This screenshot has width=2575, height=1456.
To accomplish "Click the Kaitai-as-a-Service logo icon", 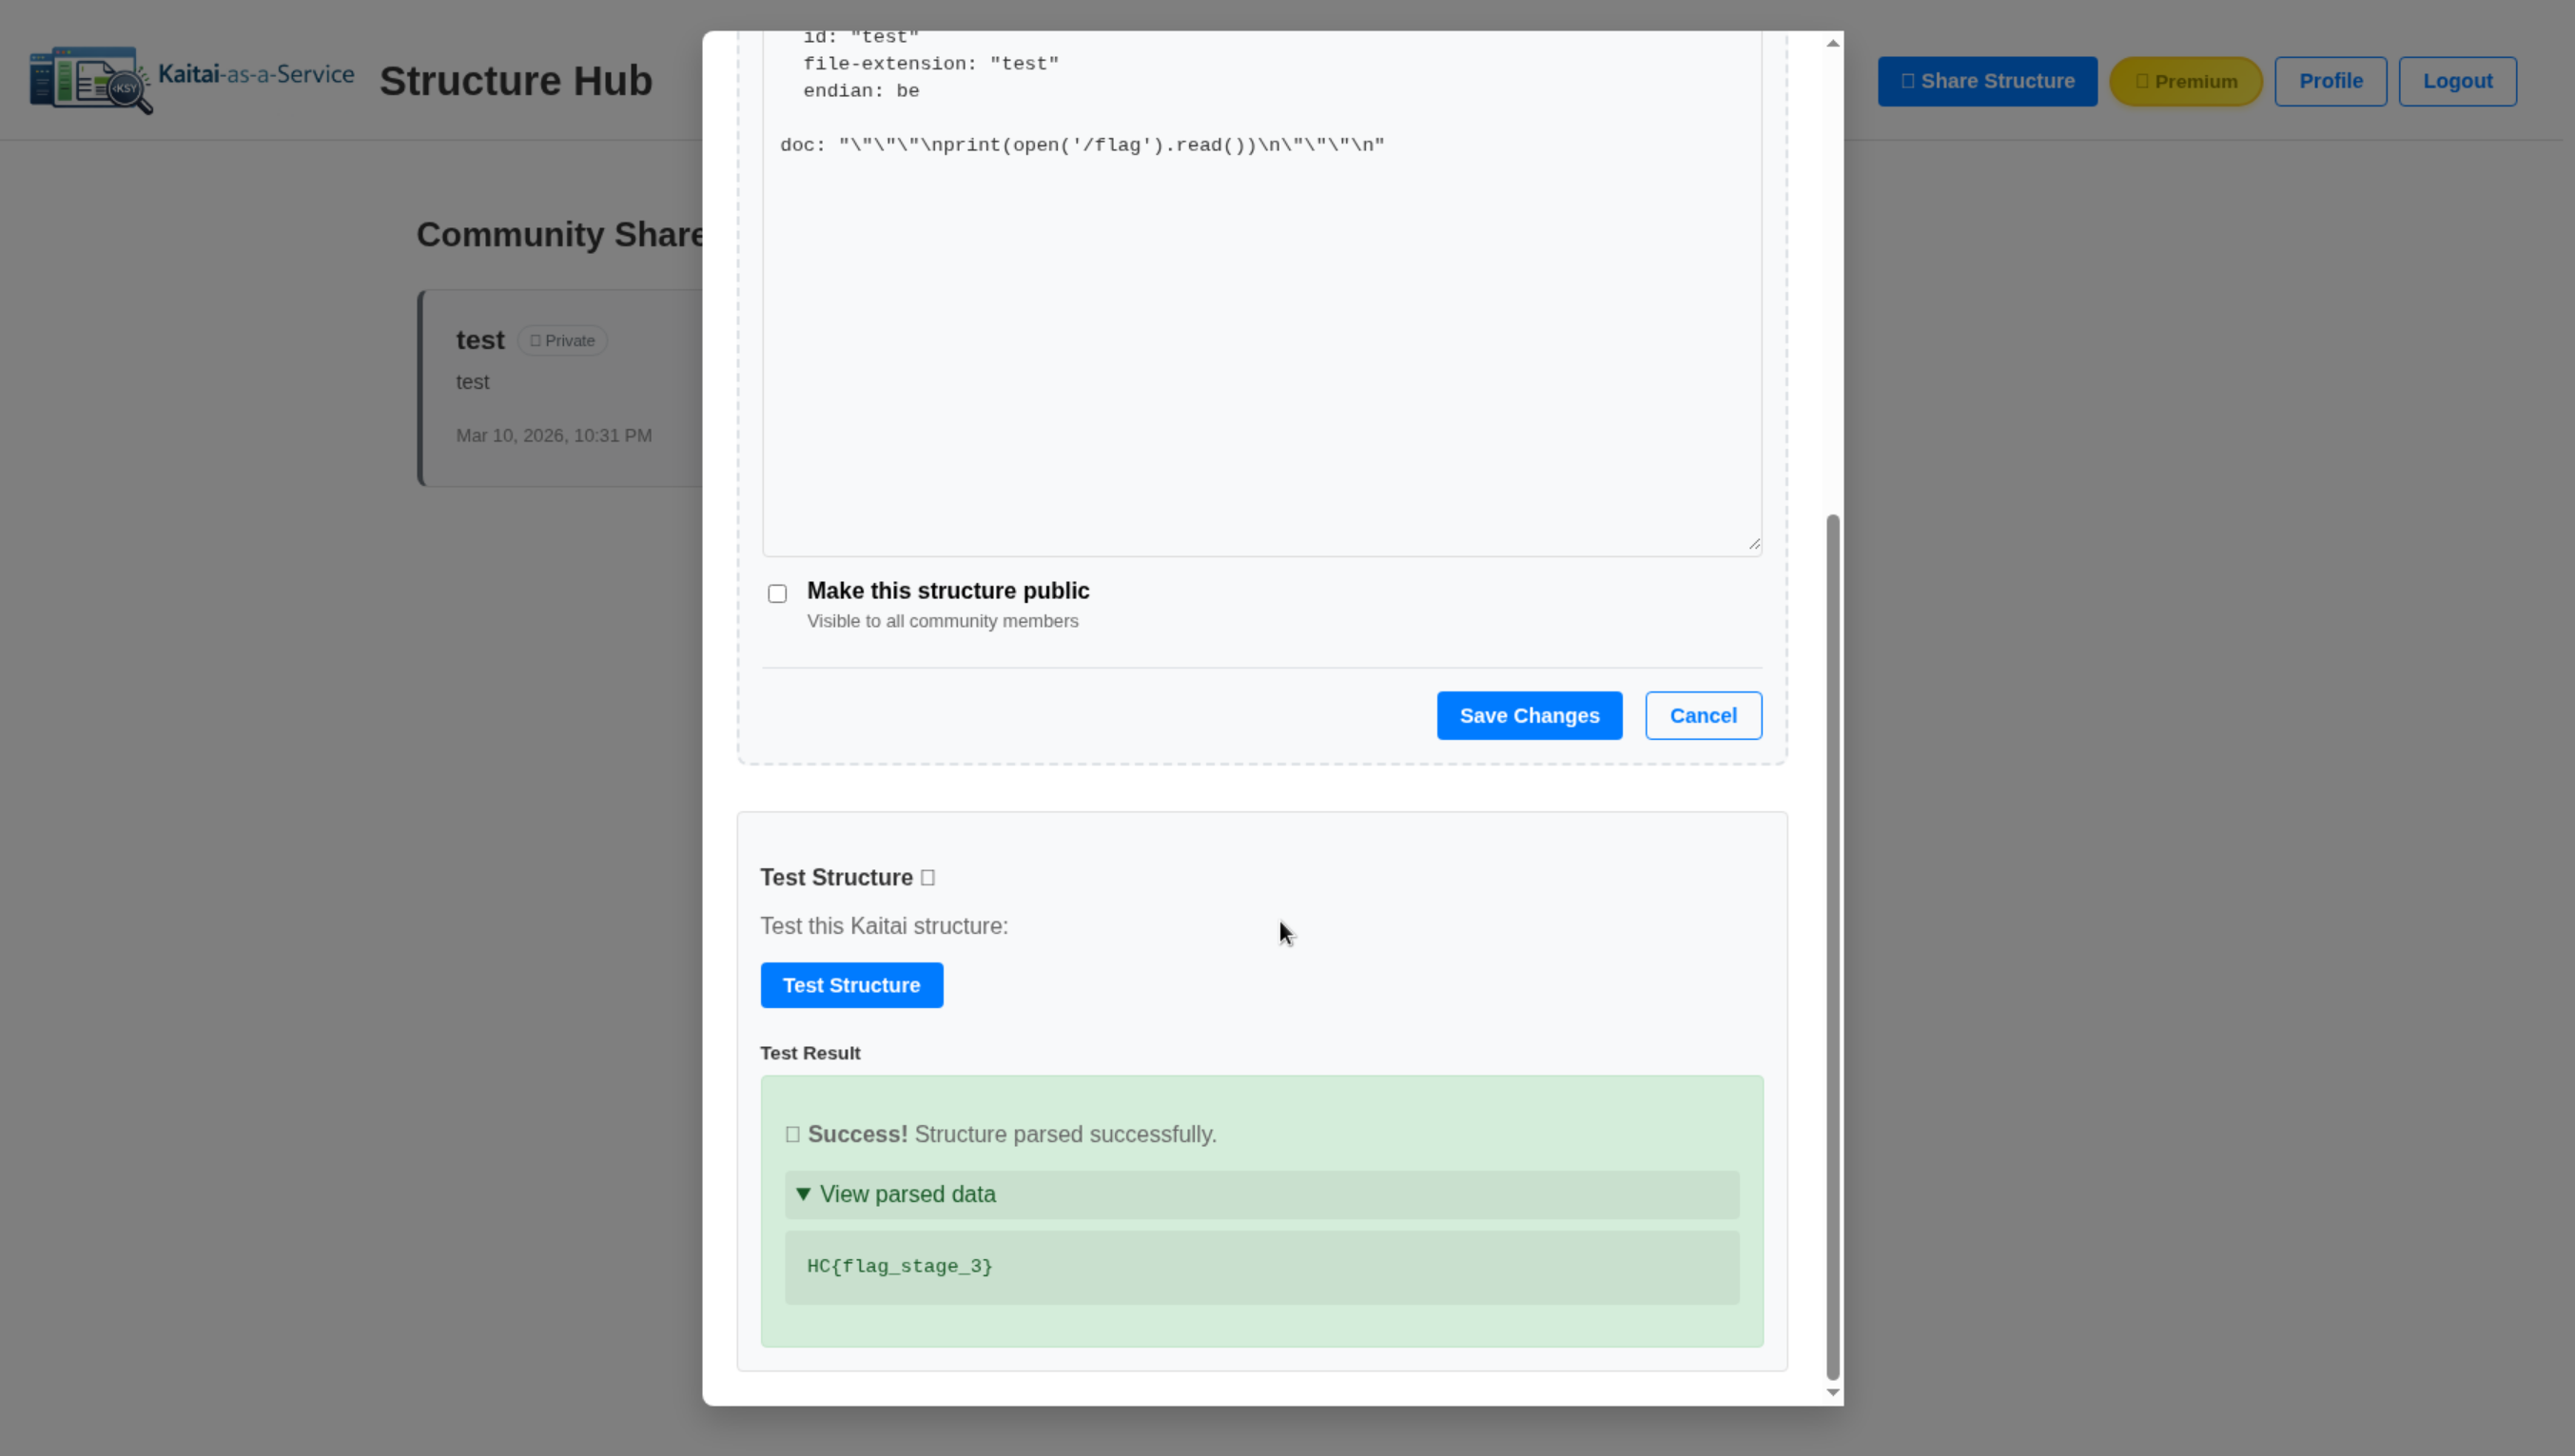I will pyautogui.click(x=90, y=80).
